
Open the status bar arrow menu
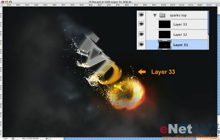tap(47, 138)
